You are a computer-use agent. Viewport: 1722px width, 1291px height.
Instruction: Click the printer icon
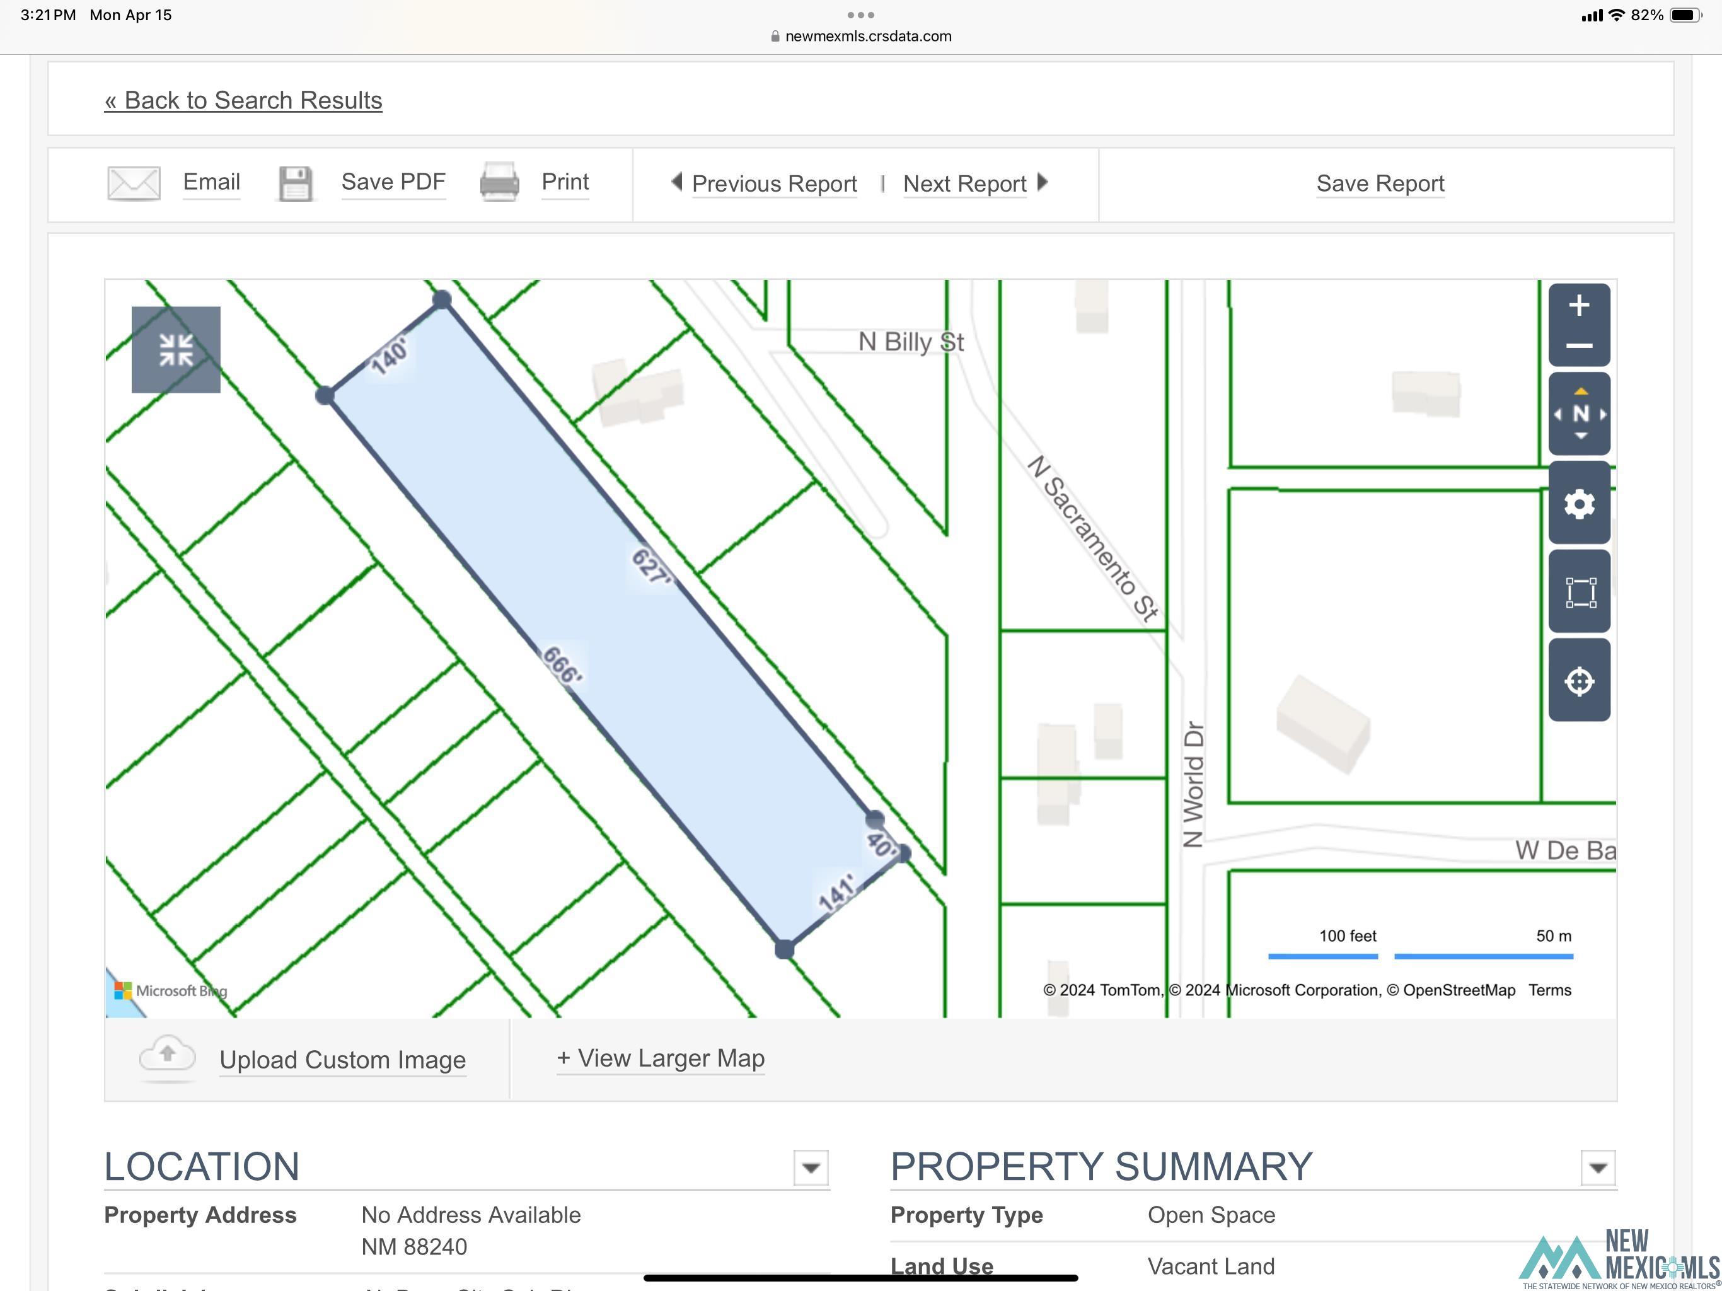click(x=499, y=183)
